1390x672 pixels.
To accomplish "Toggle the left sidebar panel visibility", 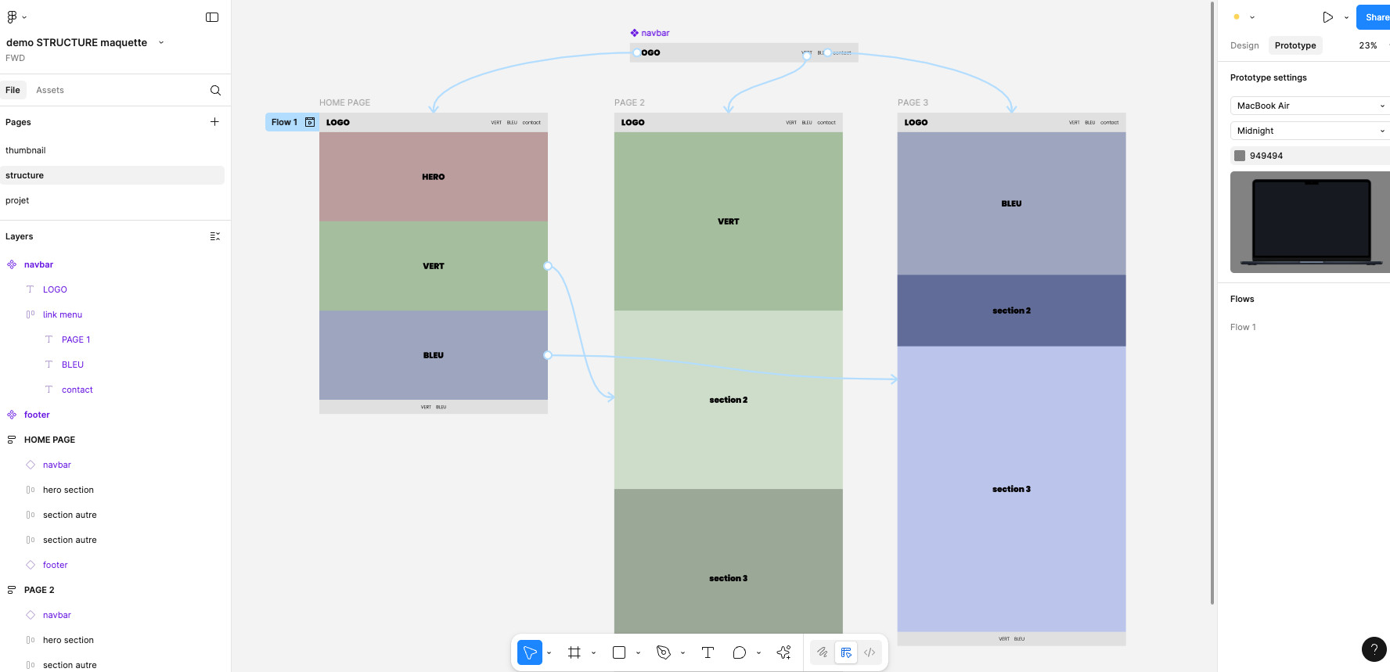I will [212, 17].
